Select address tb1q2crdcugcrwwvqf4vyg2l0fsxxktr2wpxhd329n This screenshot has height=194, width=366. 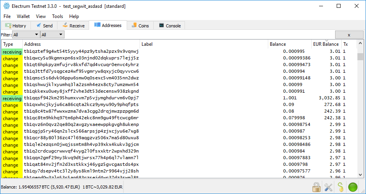click(x=81, y=151)
